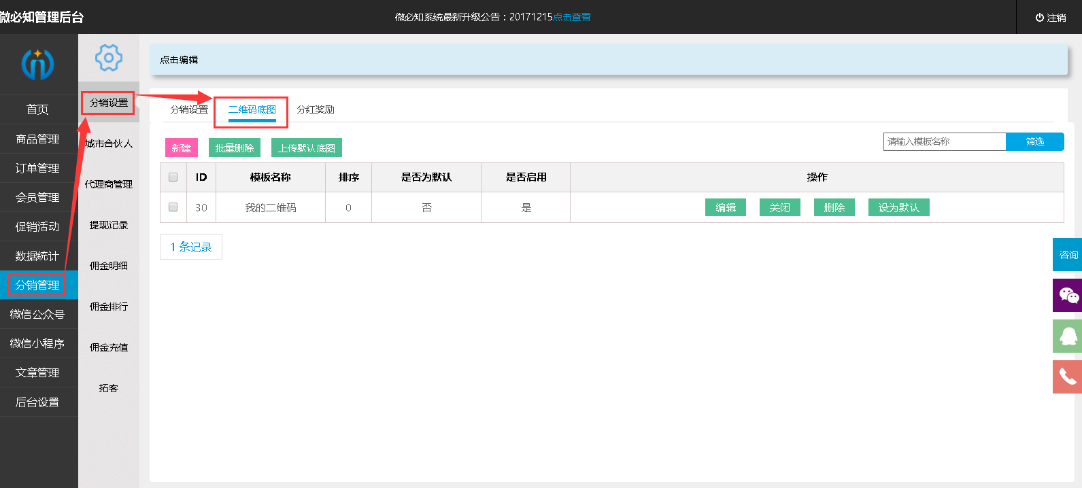
Task: Open the 点击查看 announcement link
Action: [x=571, y=17]
